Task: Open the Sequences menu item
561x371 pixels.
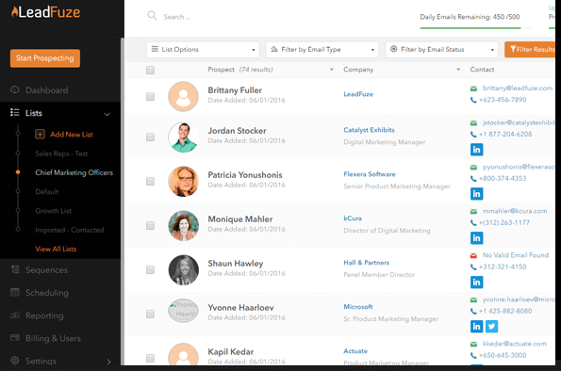Action: click(46, 270)
